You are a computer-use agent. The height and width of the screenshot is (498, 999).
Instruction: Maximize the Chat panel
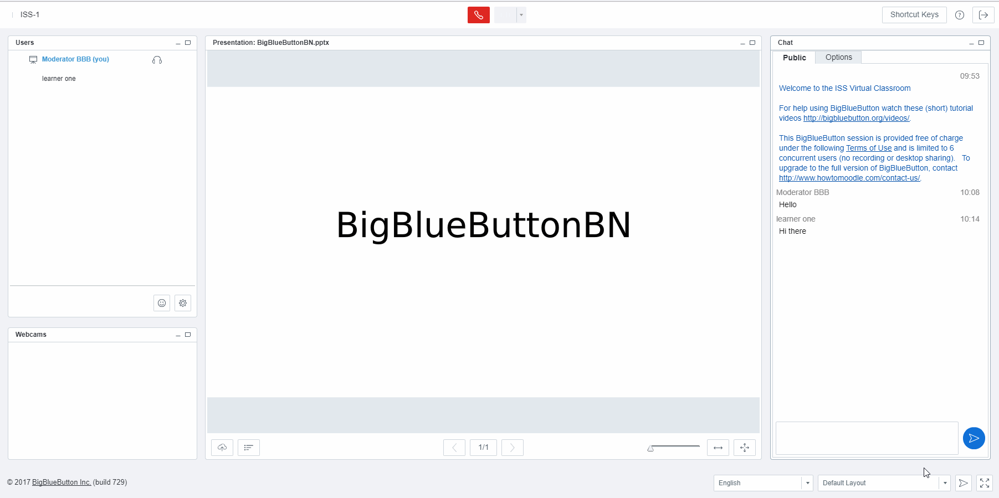(981, 43)
